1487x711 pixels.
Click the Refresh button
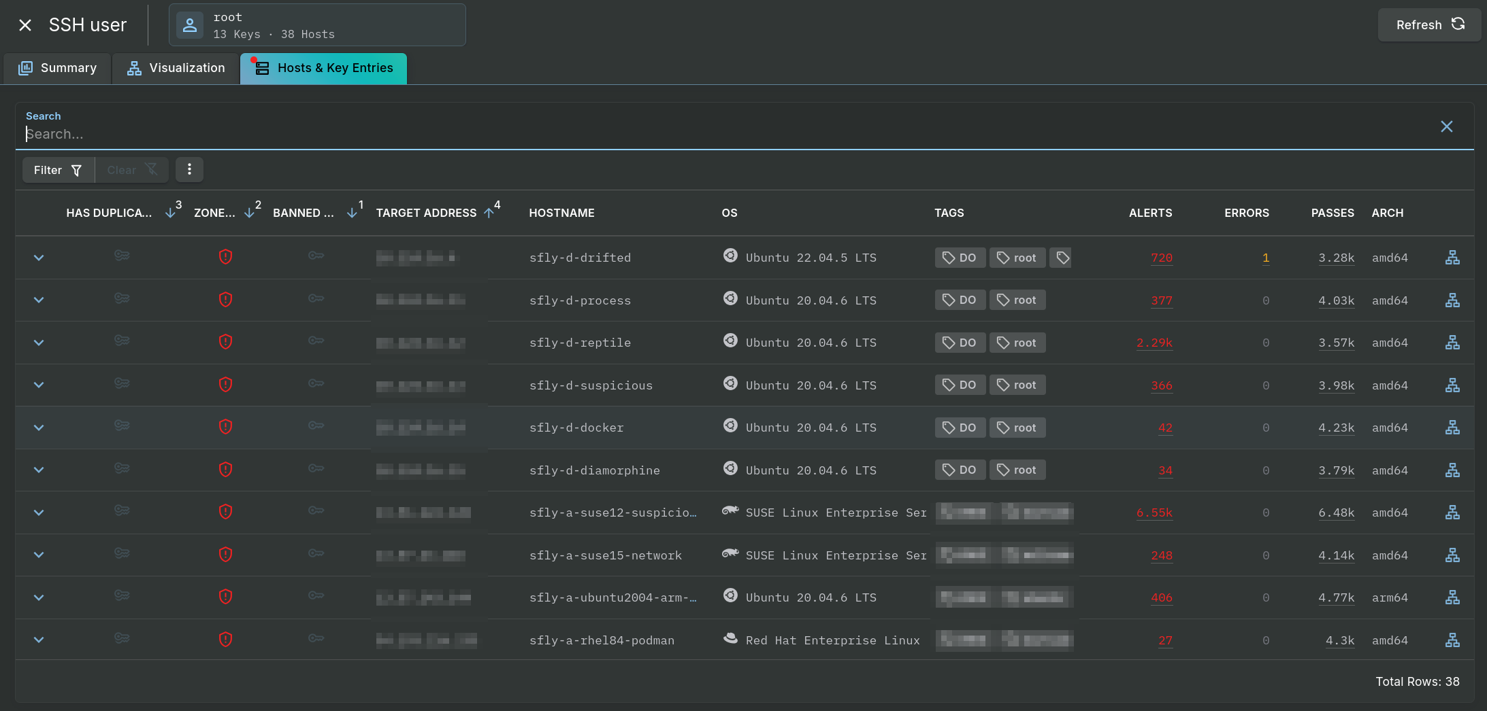[1429, 25]
